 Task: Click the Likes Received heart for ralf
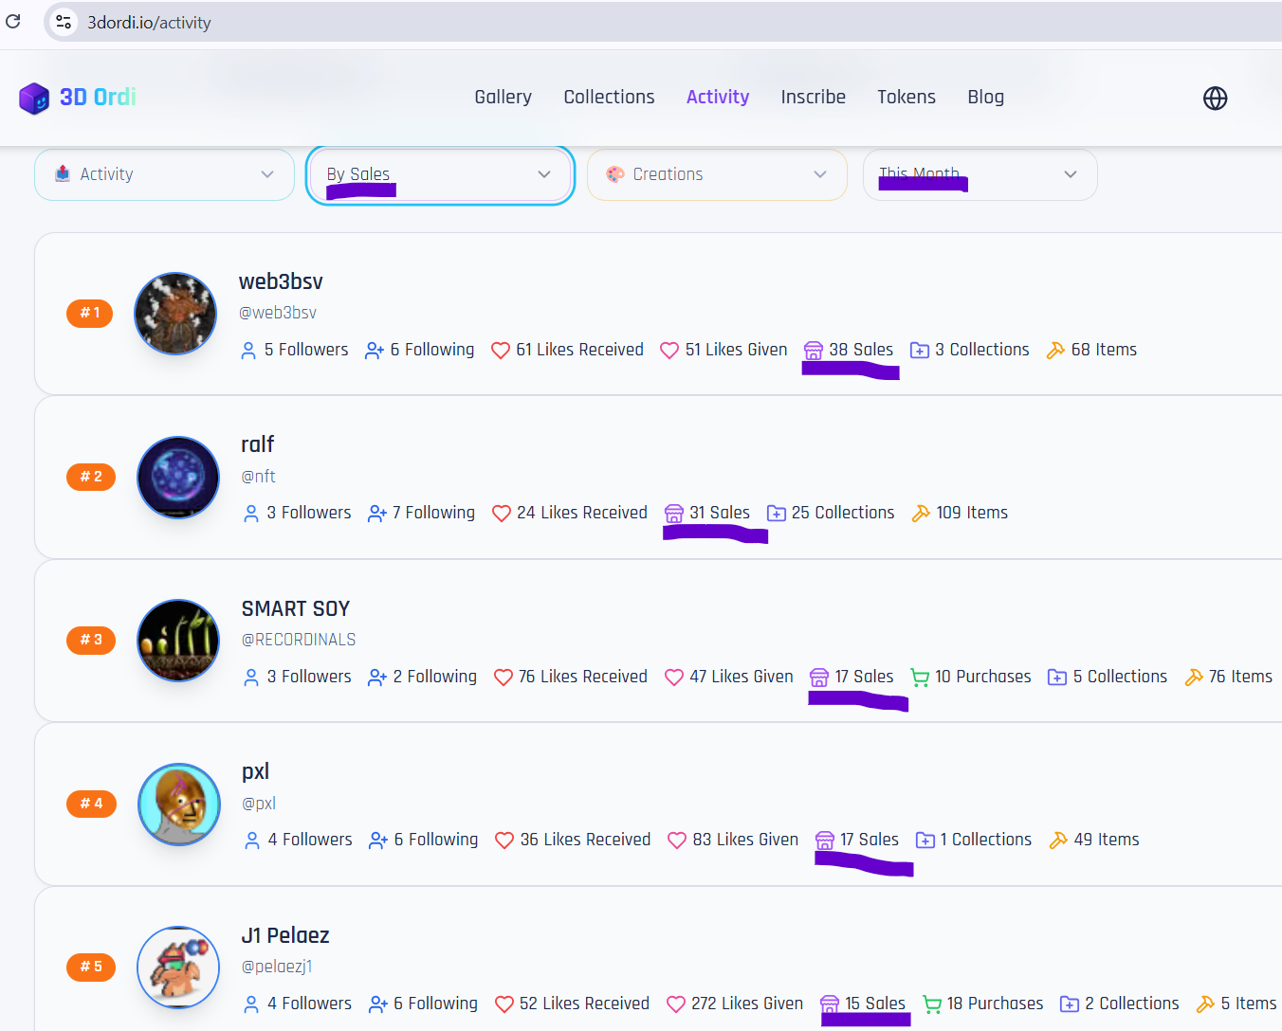[502, 514]
